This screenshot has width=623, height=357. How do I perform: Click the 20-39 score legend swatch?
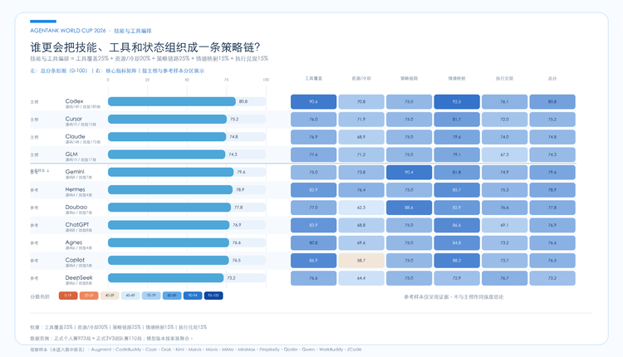click(89, 296)
